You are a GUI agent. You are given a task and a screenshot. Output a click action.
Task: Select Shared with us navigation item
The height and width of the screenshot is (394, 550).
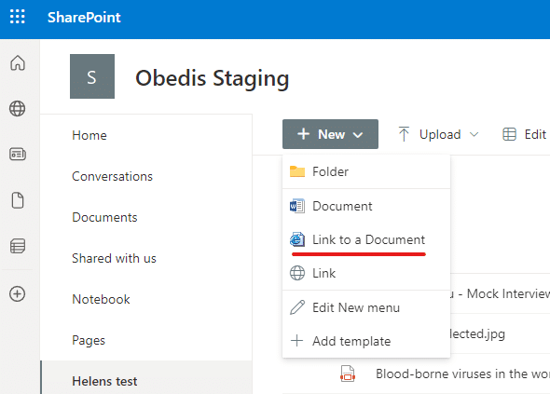tap(114, 258)
